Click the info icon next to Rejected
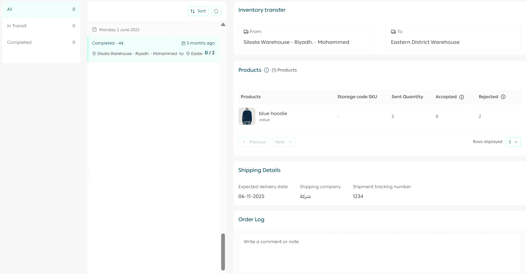The width and height of the screenshot is (526, 274). [x=503, y=97]
